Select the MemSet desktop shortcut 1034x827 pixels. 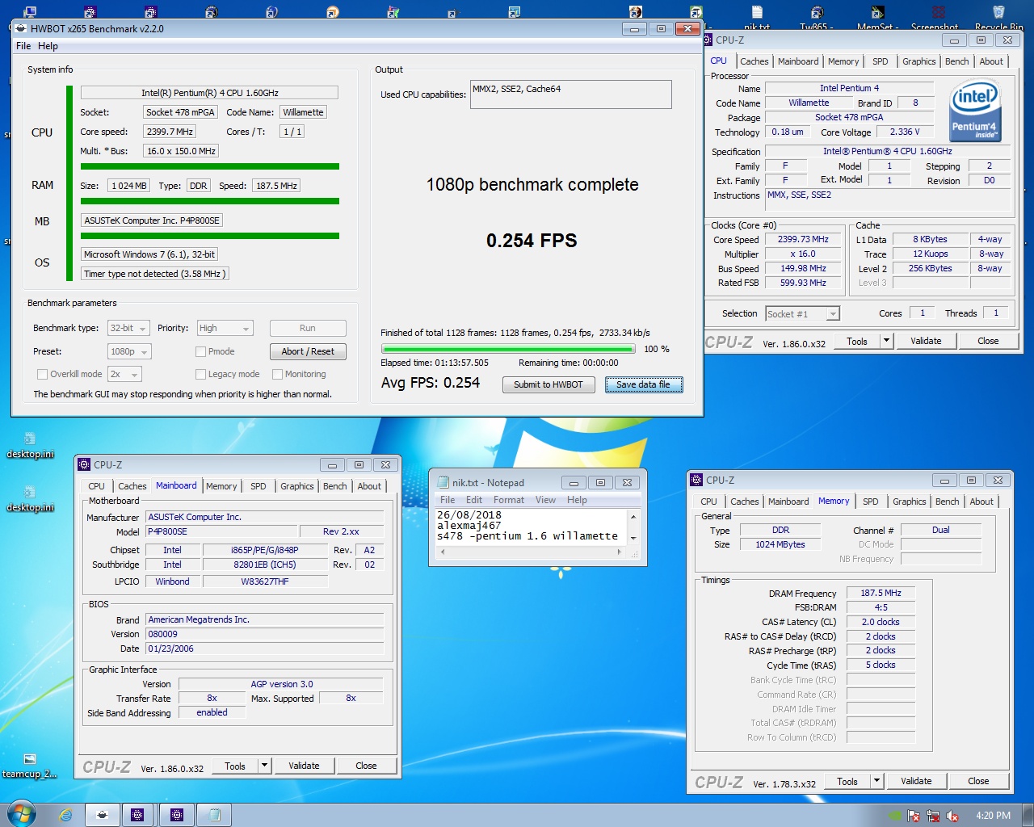877,18
